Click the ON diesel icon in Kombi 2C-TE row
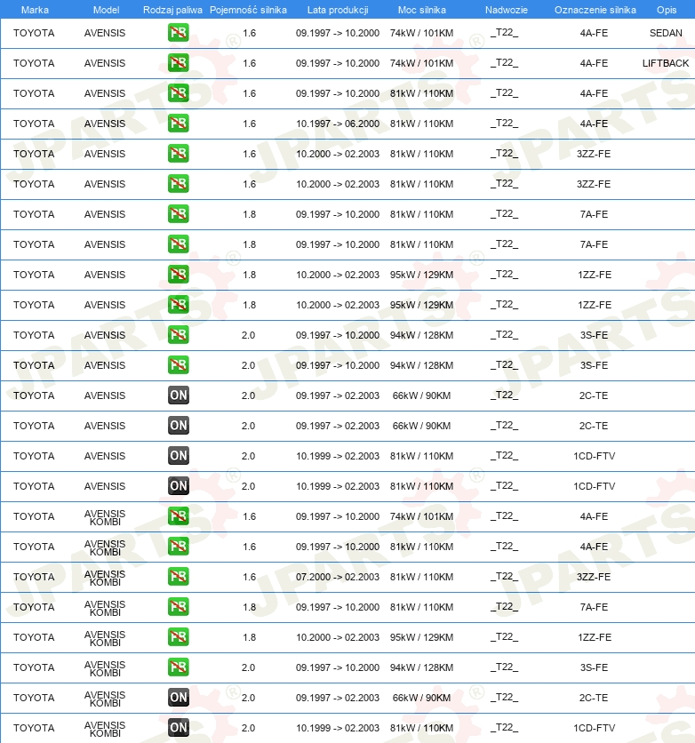695x743 pixels. (x=178, y=698)
